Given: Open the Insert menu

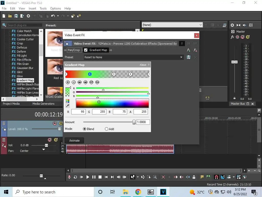Looking at the screenshot, I should [32, 8].
